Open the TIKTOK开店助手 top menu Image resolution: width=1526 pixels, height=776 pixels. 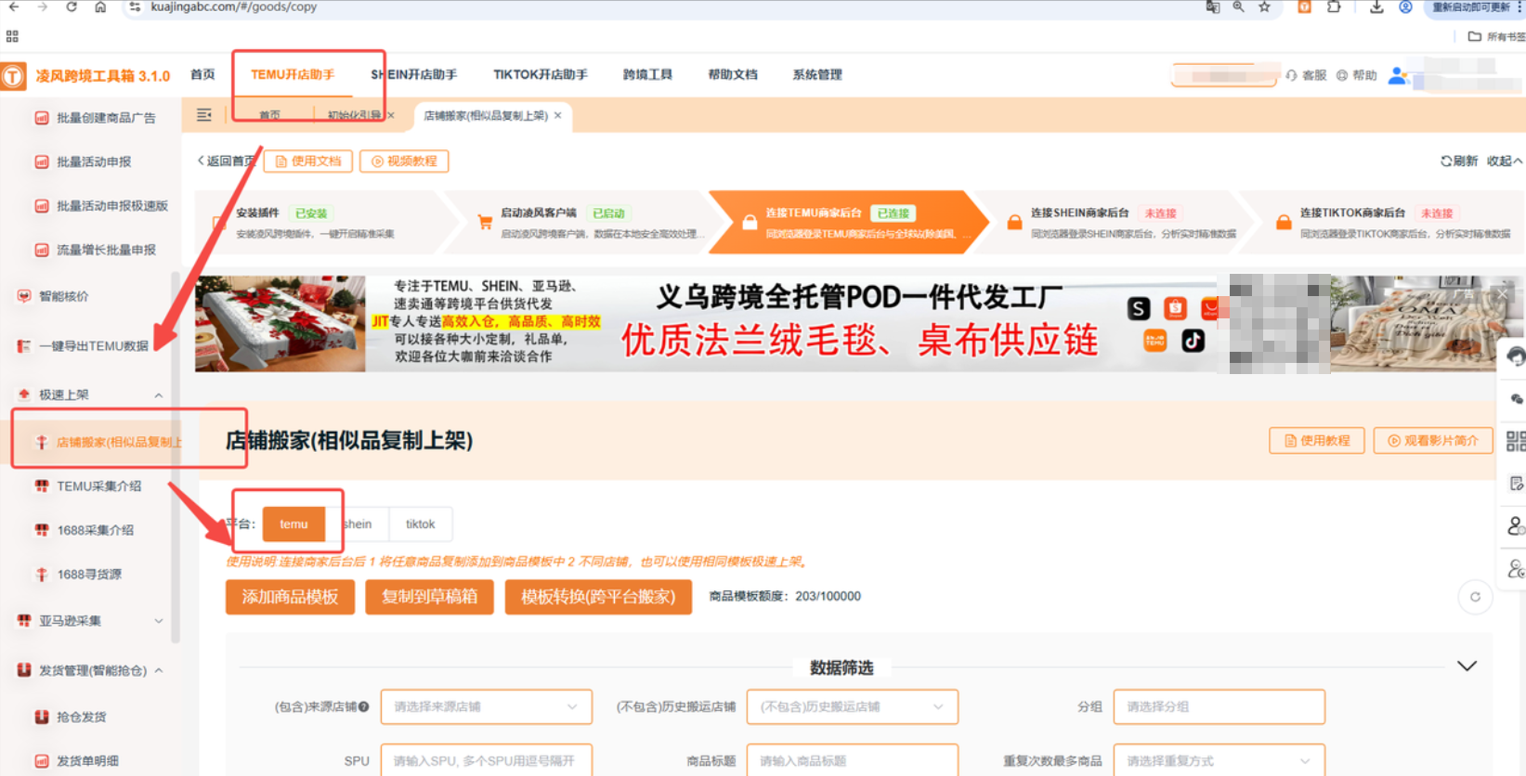coord(541,74)
